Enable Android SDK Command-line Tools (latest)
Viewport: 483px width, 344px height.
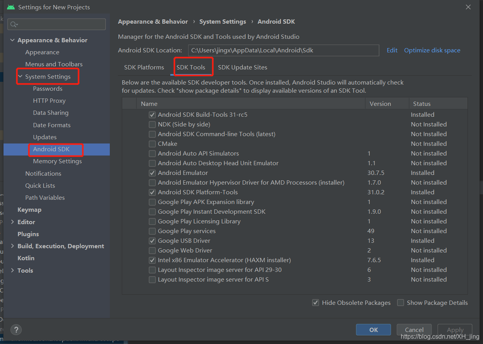pyautogui.click(x=152, y=134)
